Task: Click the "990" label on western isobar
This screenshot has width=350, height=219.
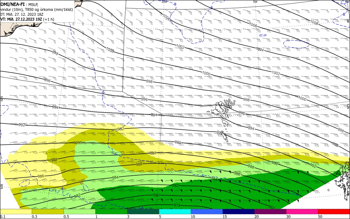Action: [x=79, y=143]
